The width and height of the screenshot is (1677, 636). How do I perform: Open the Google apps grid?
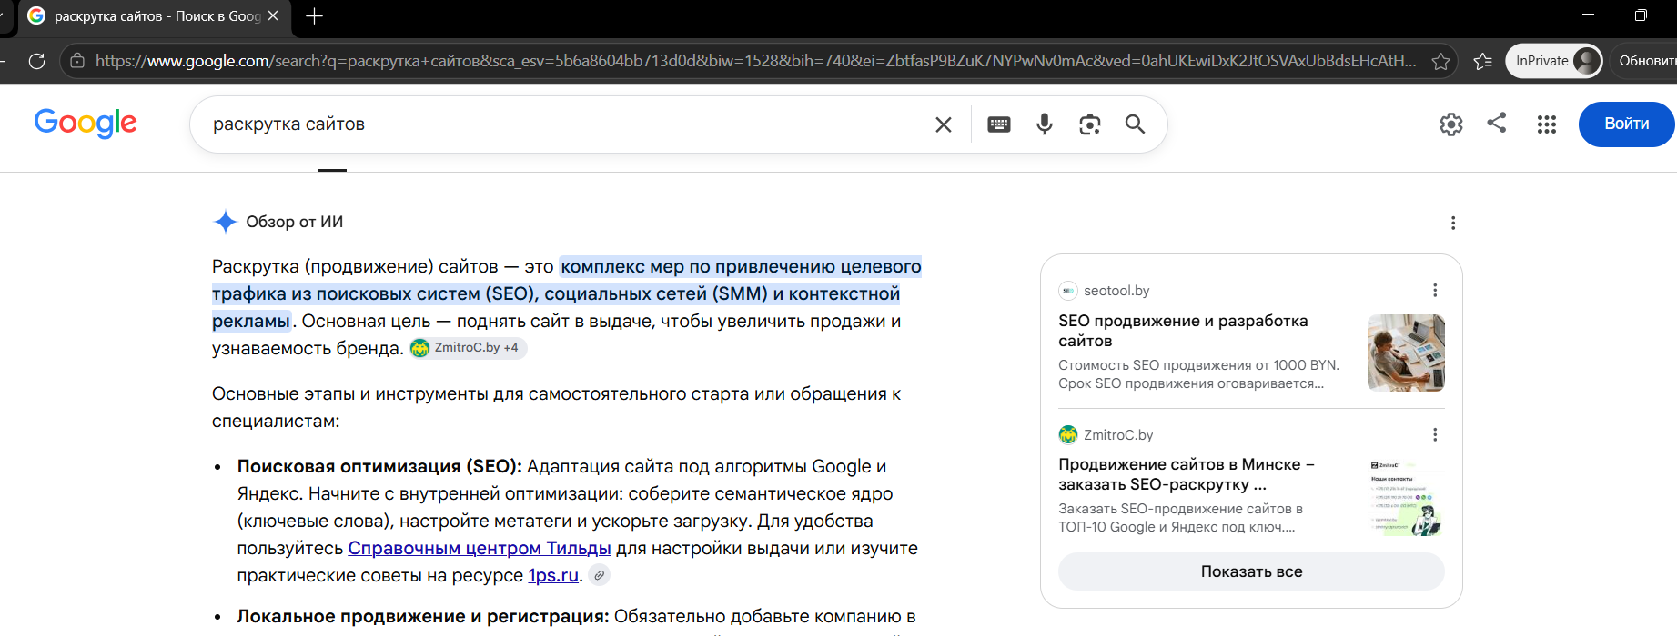(x=1547, y=124)
